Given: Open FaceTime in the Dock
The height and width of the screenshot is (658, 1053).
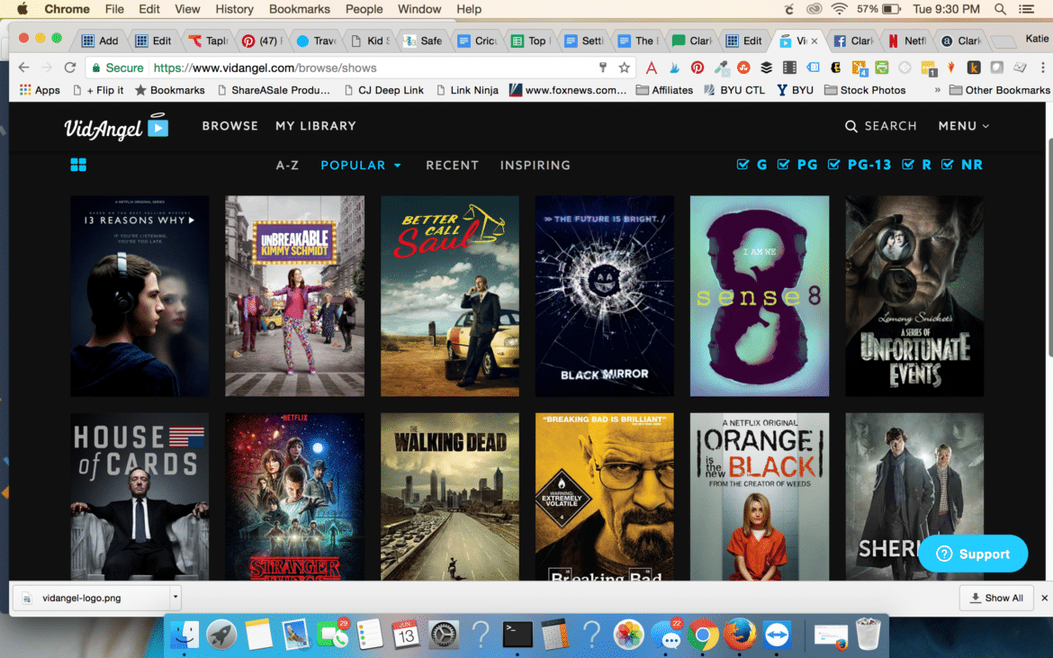Looking at the screenshot, I should pos(332,634).
